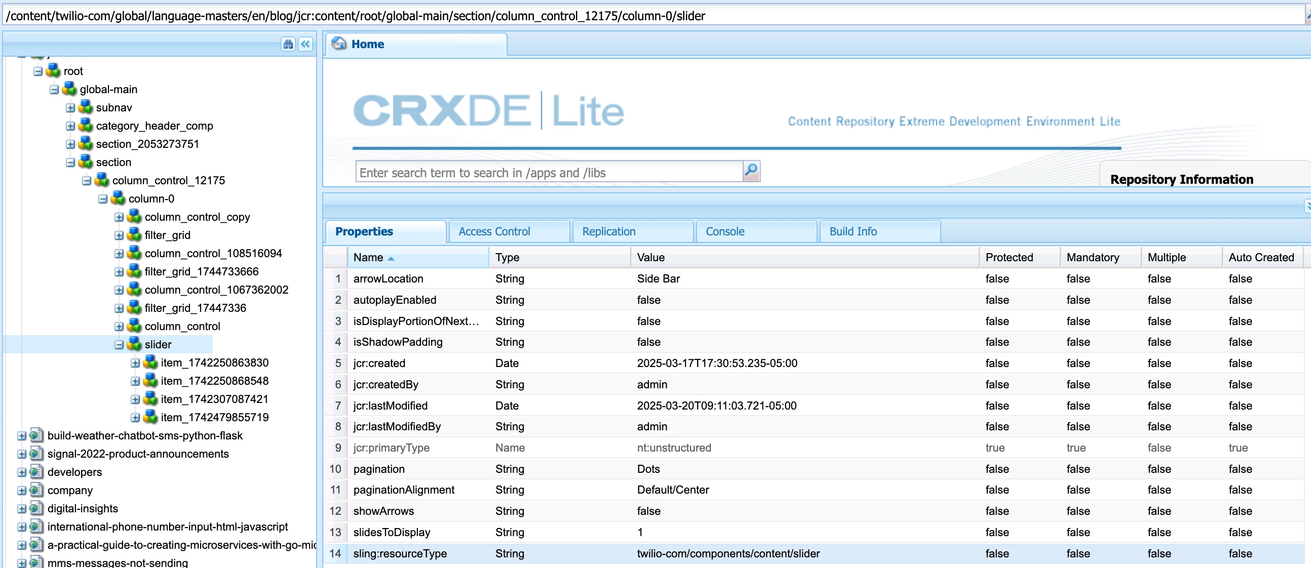Click the node icon beside item_1742479855719
This screenshot has height=568, width=1311.
click(x=150, y=417)
